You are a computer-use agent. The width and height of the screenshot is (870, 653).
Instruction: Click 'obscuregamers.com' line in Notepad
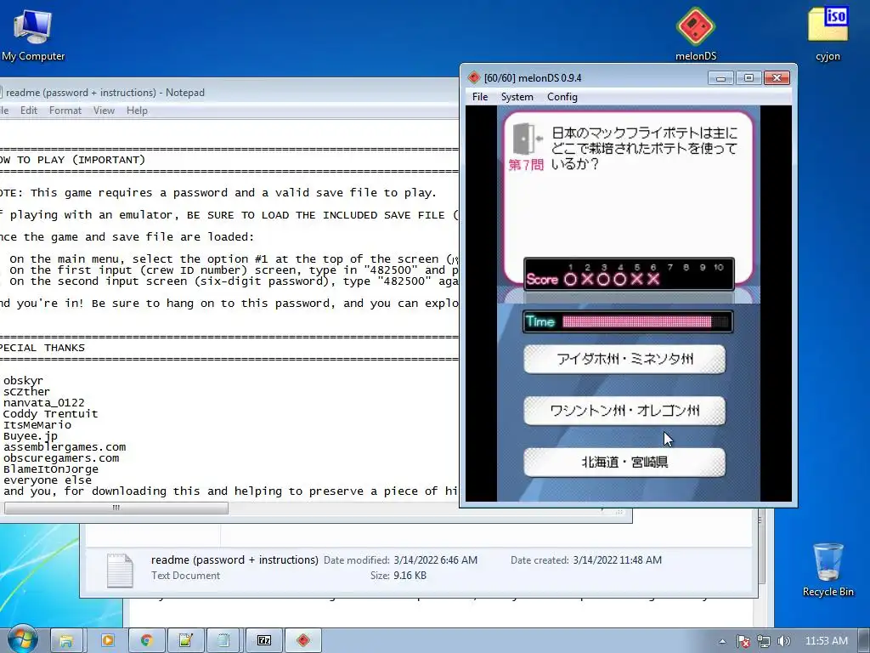coord(61,458)
